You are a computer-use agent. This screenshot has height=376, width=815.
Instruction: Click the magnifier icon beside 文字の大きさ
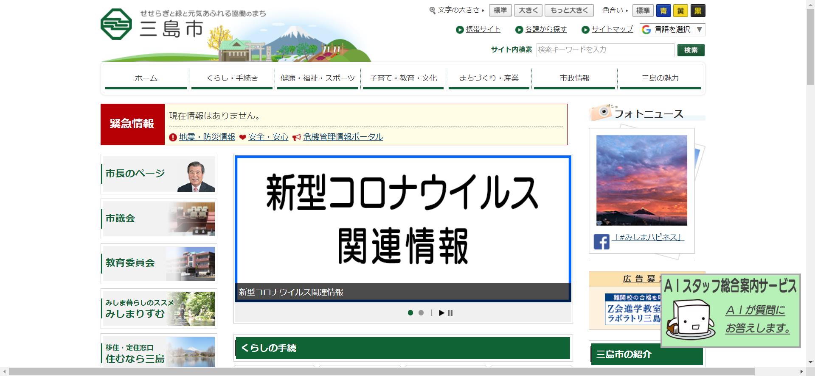coord(433,10)
